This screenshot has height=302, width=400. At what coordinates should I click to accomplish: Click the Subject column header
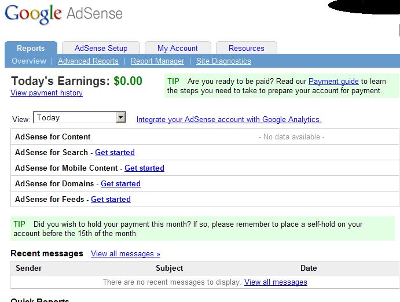[x=170, y=268]
